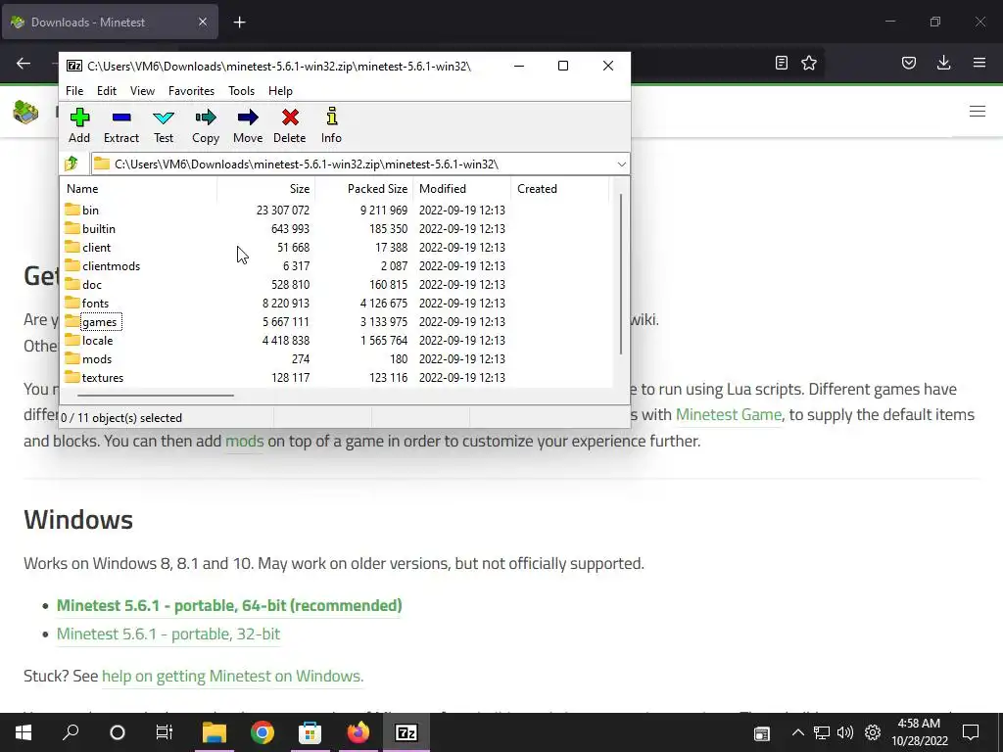
Task: Select the fonts folder icon
Action: click(72, 304)
